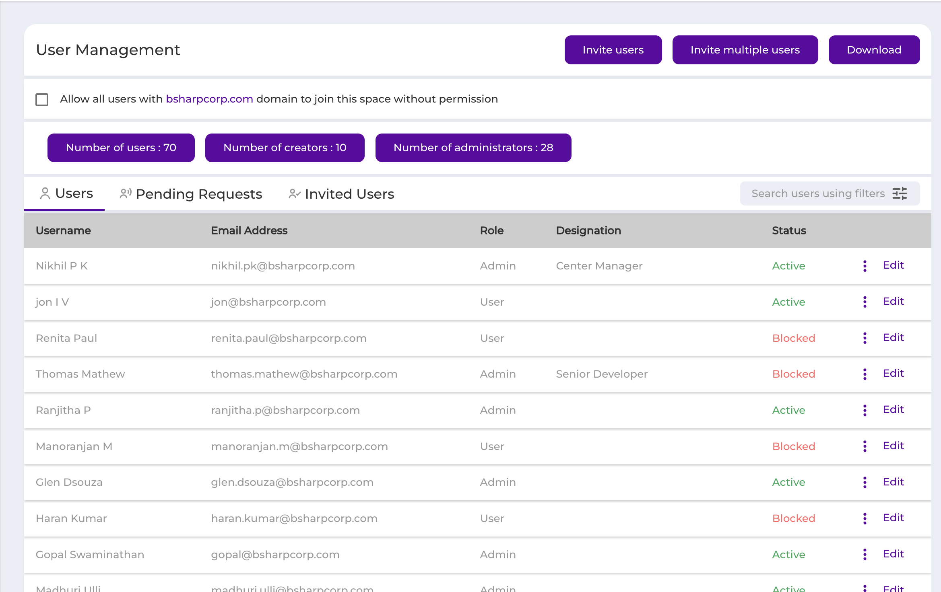The height and width of the screenshot is (592, 941).
Task: Switch to the Invited Users tab
Action: [x=341, y=194]
